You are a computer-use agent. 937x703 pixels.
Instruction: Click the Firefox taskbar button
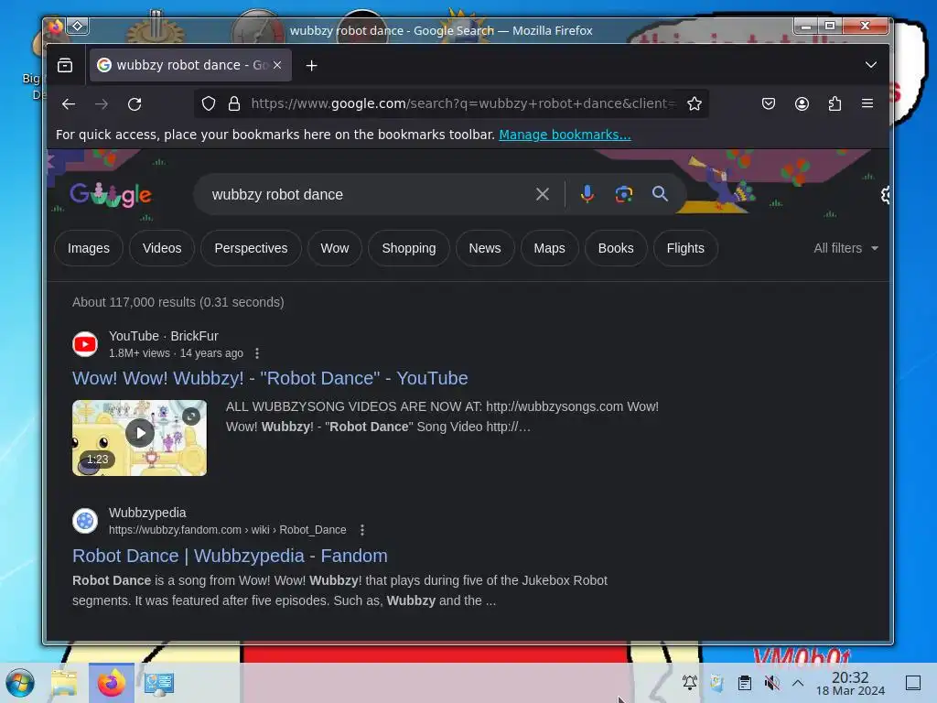click(x=111, y=683)
